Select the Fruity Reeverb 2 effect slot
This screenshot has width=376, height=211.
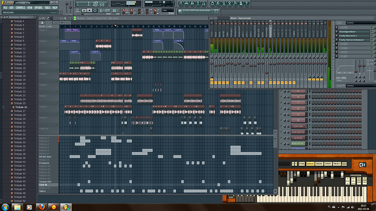tap(354, 36)
